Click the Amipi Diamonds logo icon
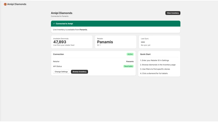This screenshot has height=122, width=218. pos(5,4)
